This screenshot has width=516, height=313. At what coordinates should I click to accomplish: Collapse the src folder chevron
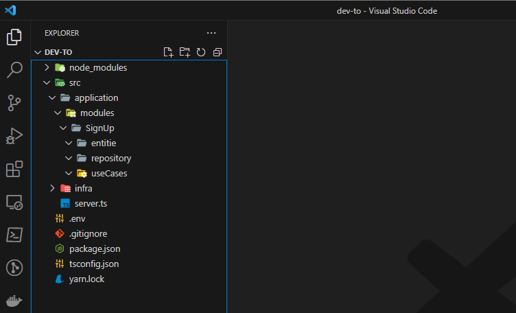coord(47,82)
